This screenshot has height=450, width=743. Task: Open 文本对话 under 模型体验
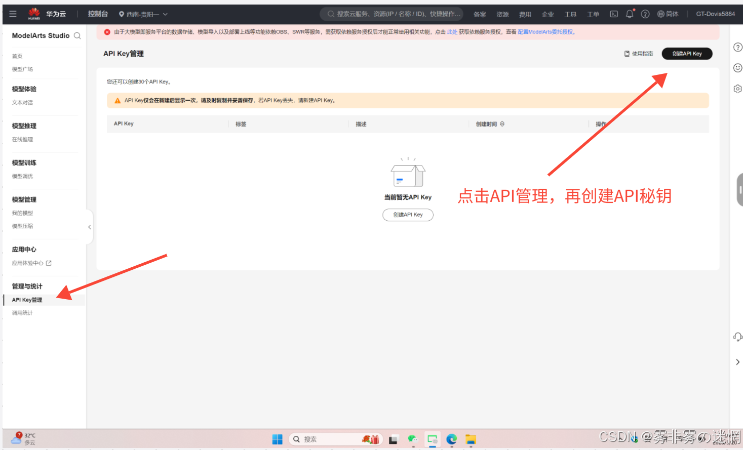[22, 103]
